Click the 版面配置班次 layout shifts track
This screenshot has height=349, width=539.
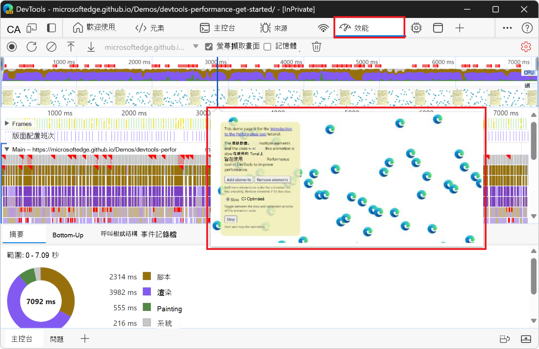(33, 136)
